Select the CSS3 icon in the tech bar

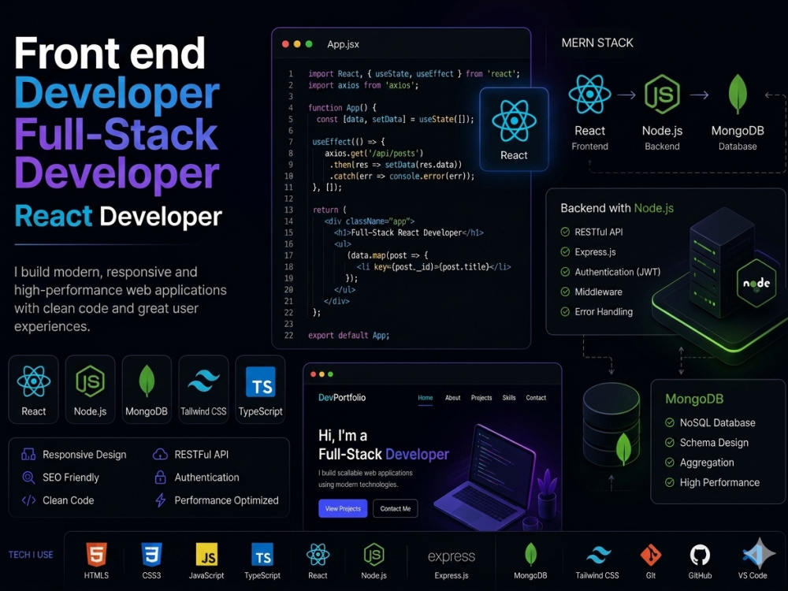pyautogui.click(x=151, y=555)
